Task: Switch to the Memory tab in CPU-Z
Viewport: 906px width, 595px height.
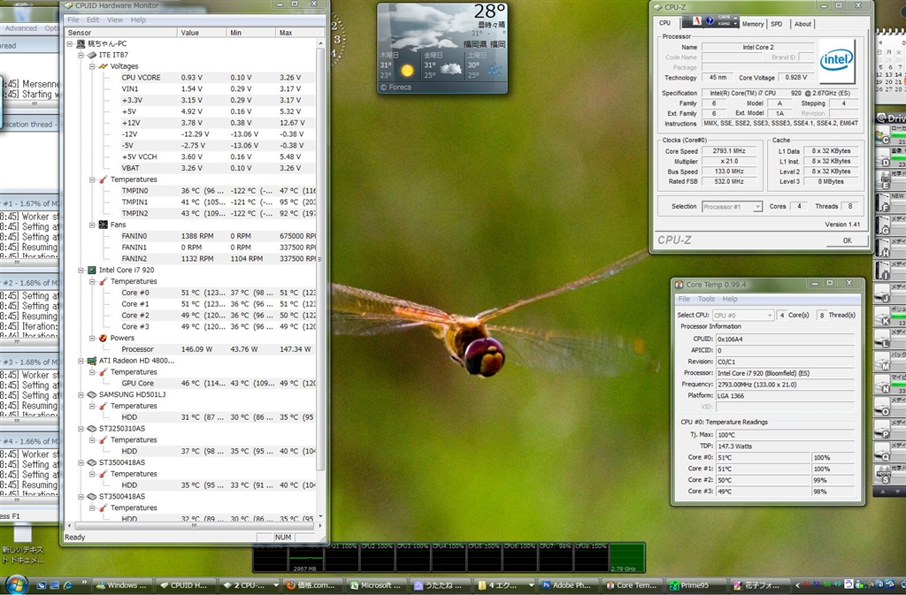Action: pyautogui.click(x=752, y=24)
